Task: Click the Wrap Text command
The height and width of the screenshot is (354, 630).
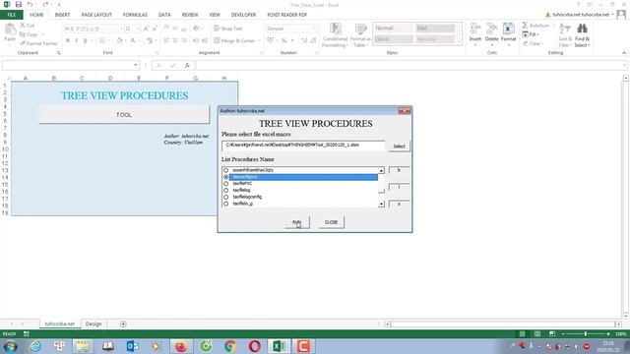Action: tap(227, 29)
